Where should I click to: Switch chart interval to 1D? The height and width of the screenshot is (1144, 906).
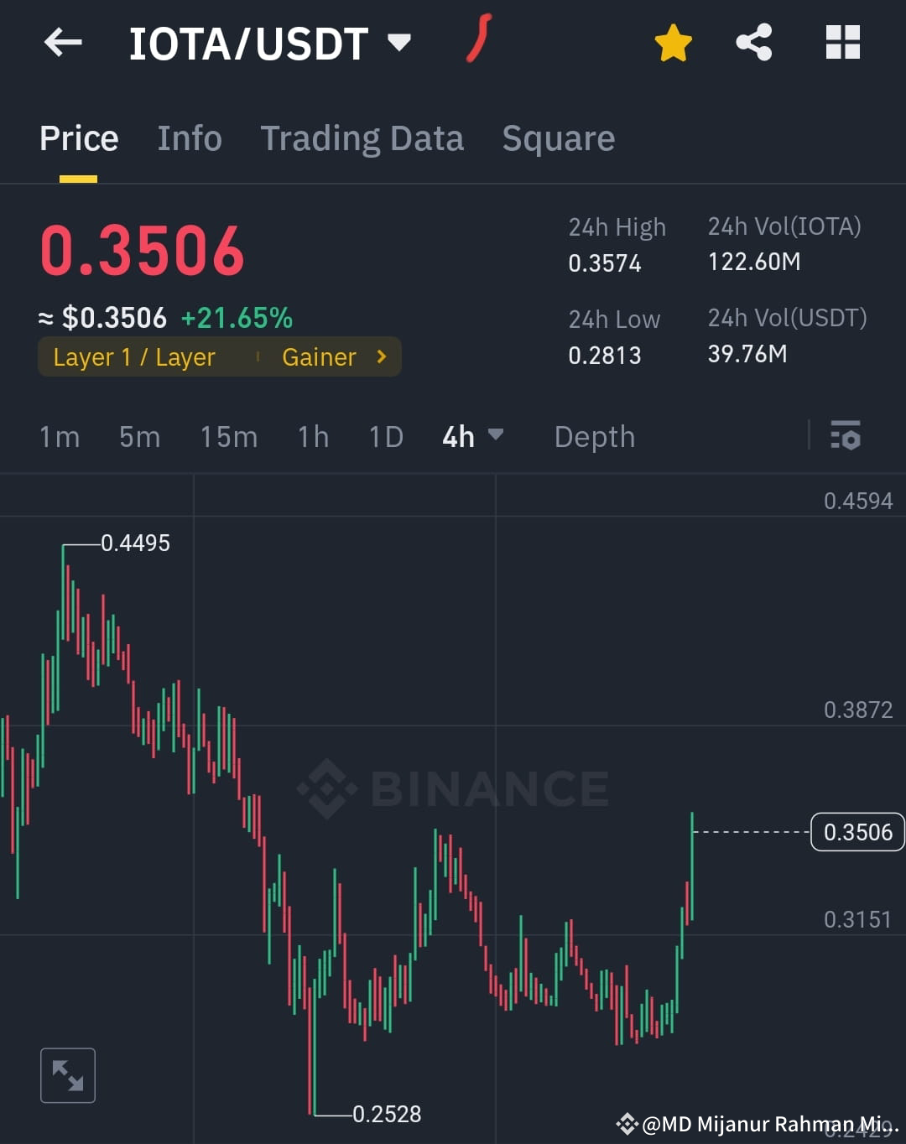click(385, 436)
